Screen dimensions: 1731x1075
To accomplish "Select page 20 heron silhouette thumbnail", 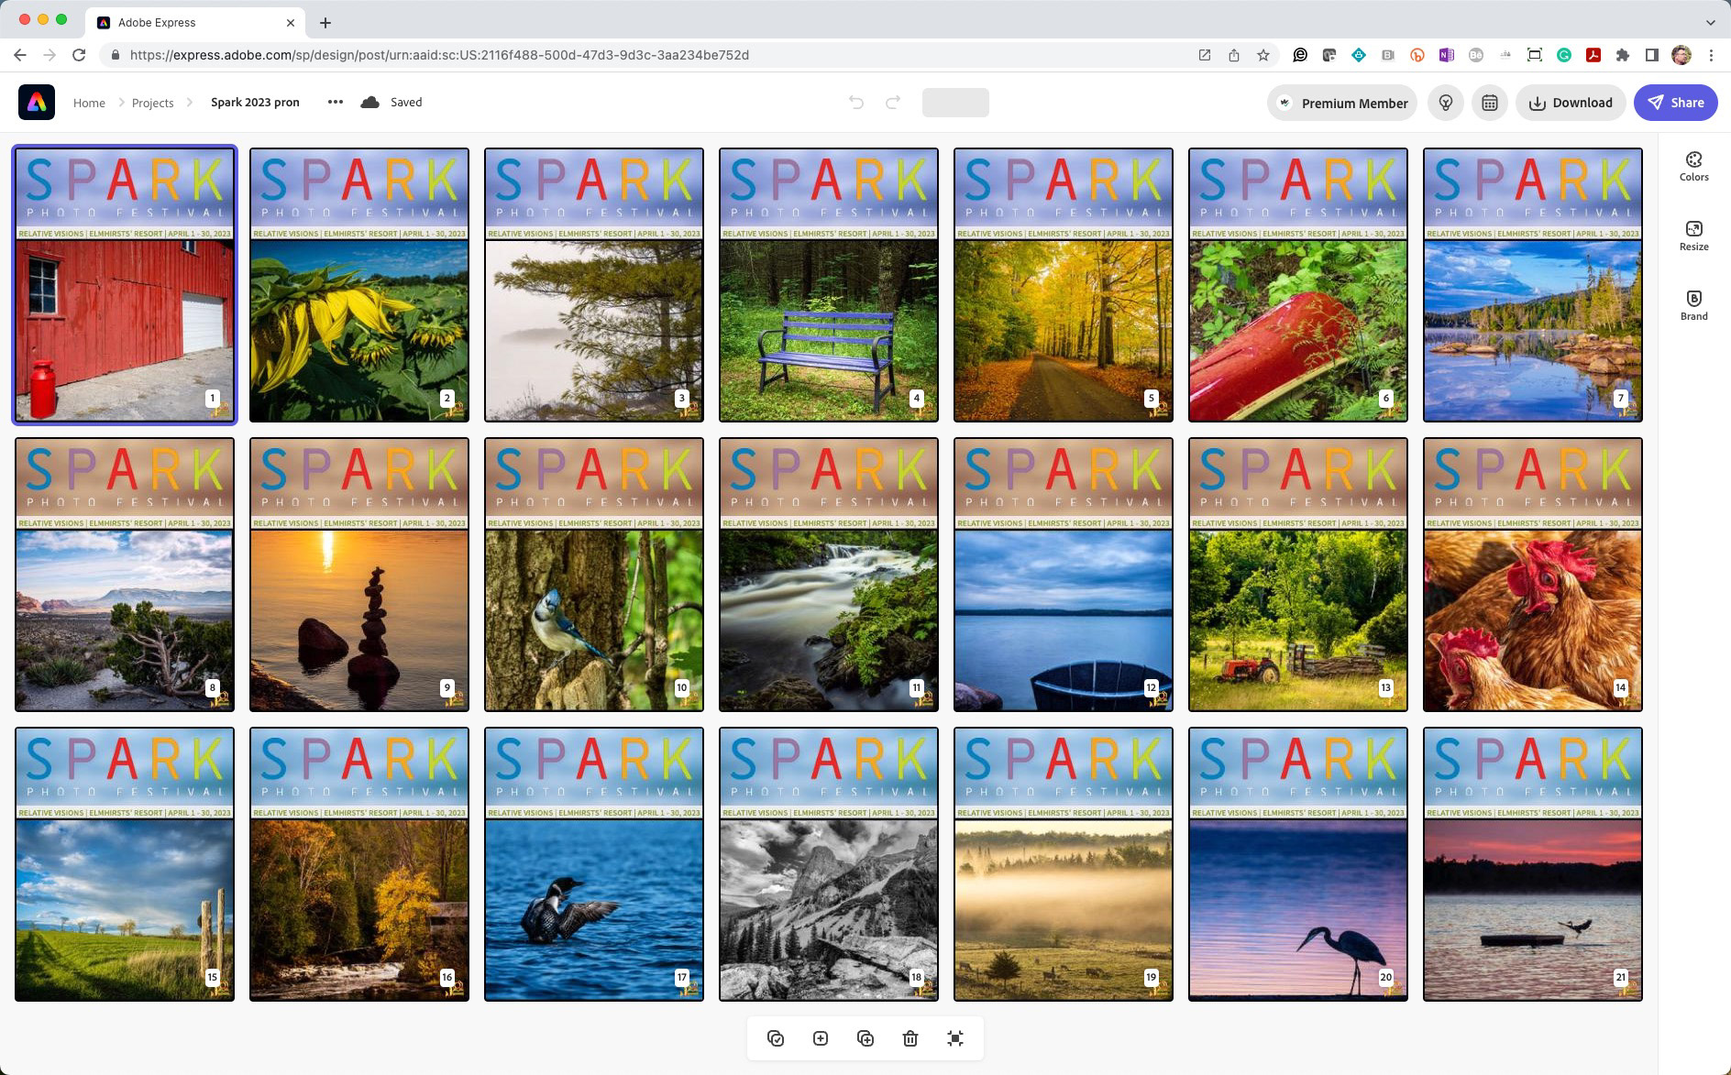I will (1298, 864).
